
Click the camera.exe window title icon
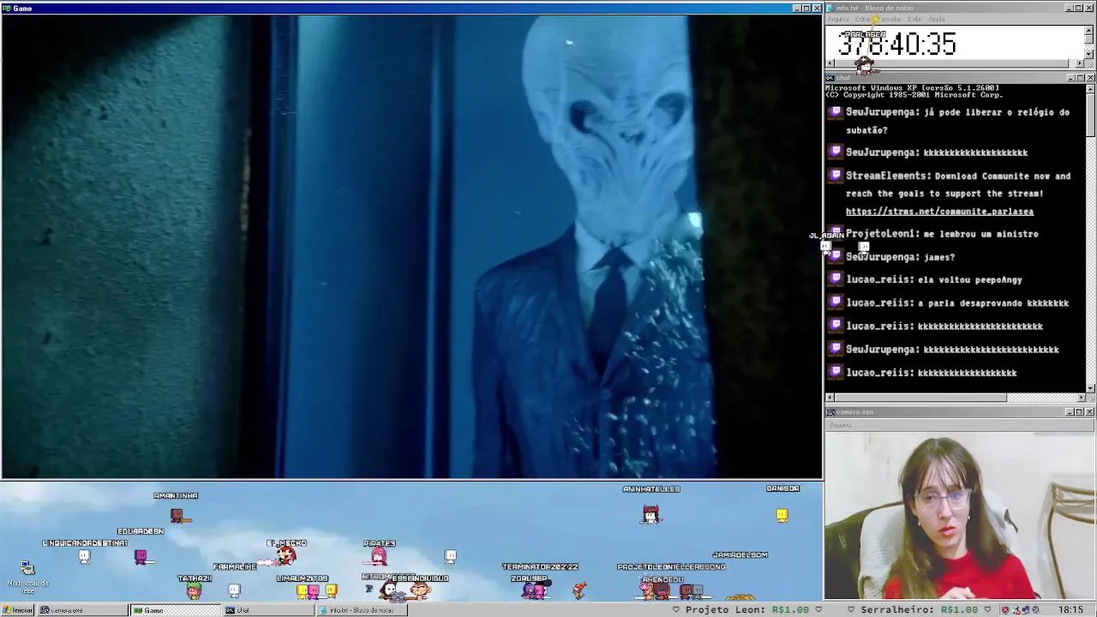(x=830, y=412)
